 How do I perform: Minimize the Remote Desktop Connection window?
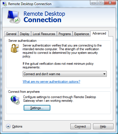coord(94,3)
